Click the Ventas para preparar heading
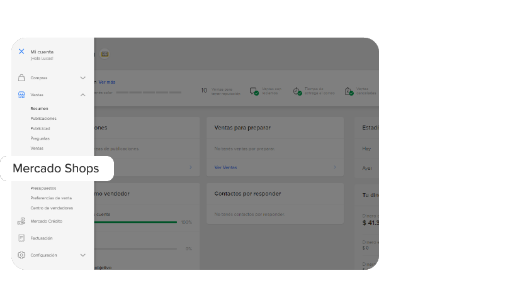515x283 pixels. pos(242,128)
